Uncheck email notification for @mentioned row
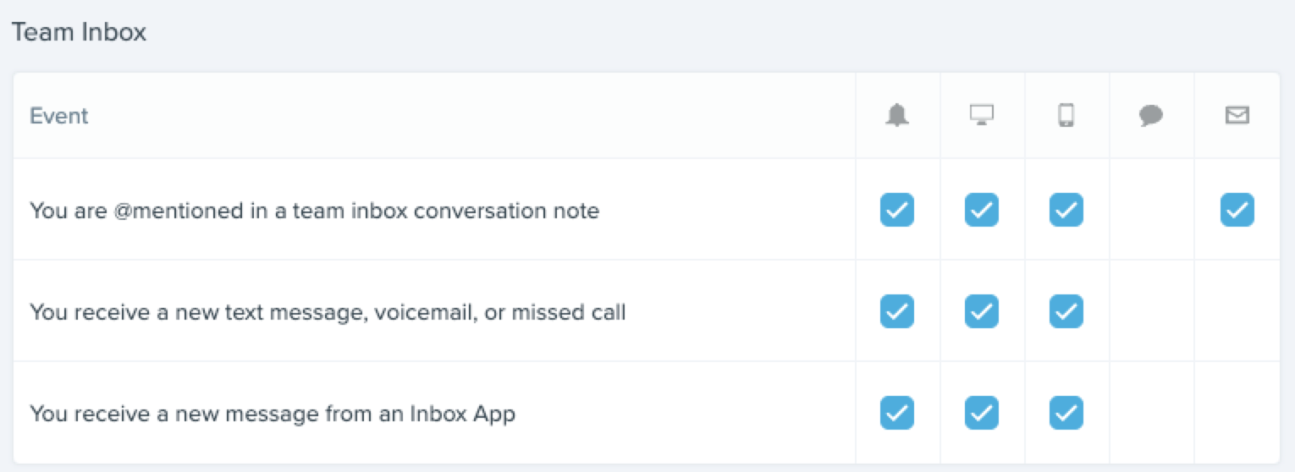Image resolution: width=1295 pixels, height=472 pixels. click(x=1237, y=210)
